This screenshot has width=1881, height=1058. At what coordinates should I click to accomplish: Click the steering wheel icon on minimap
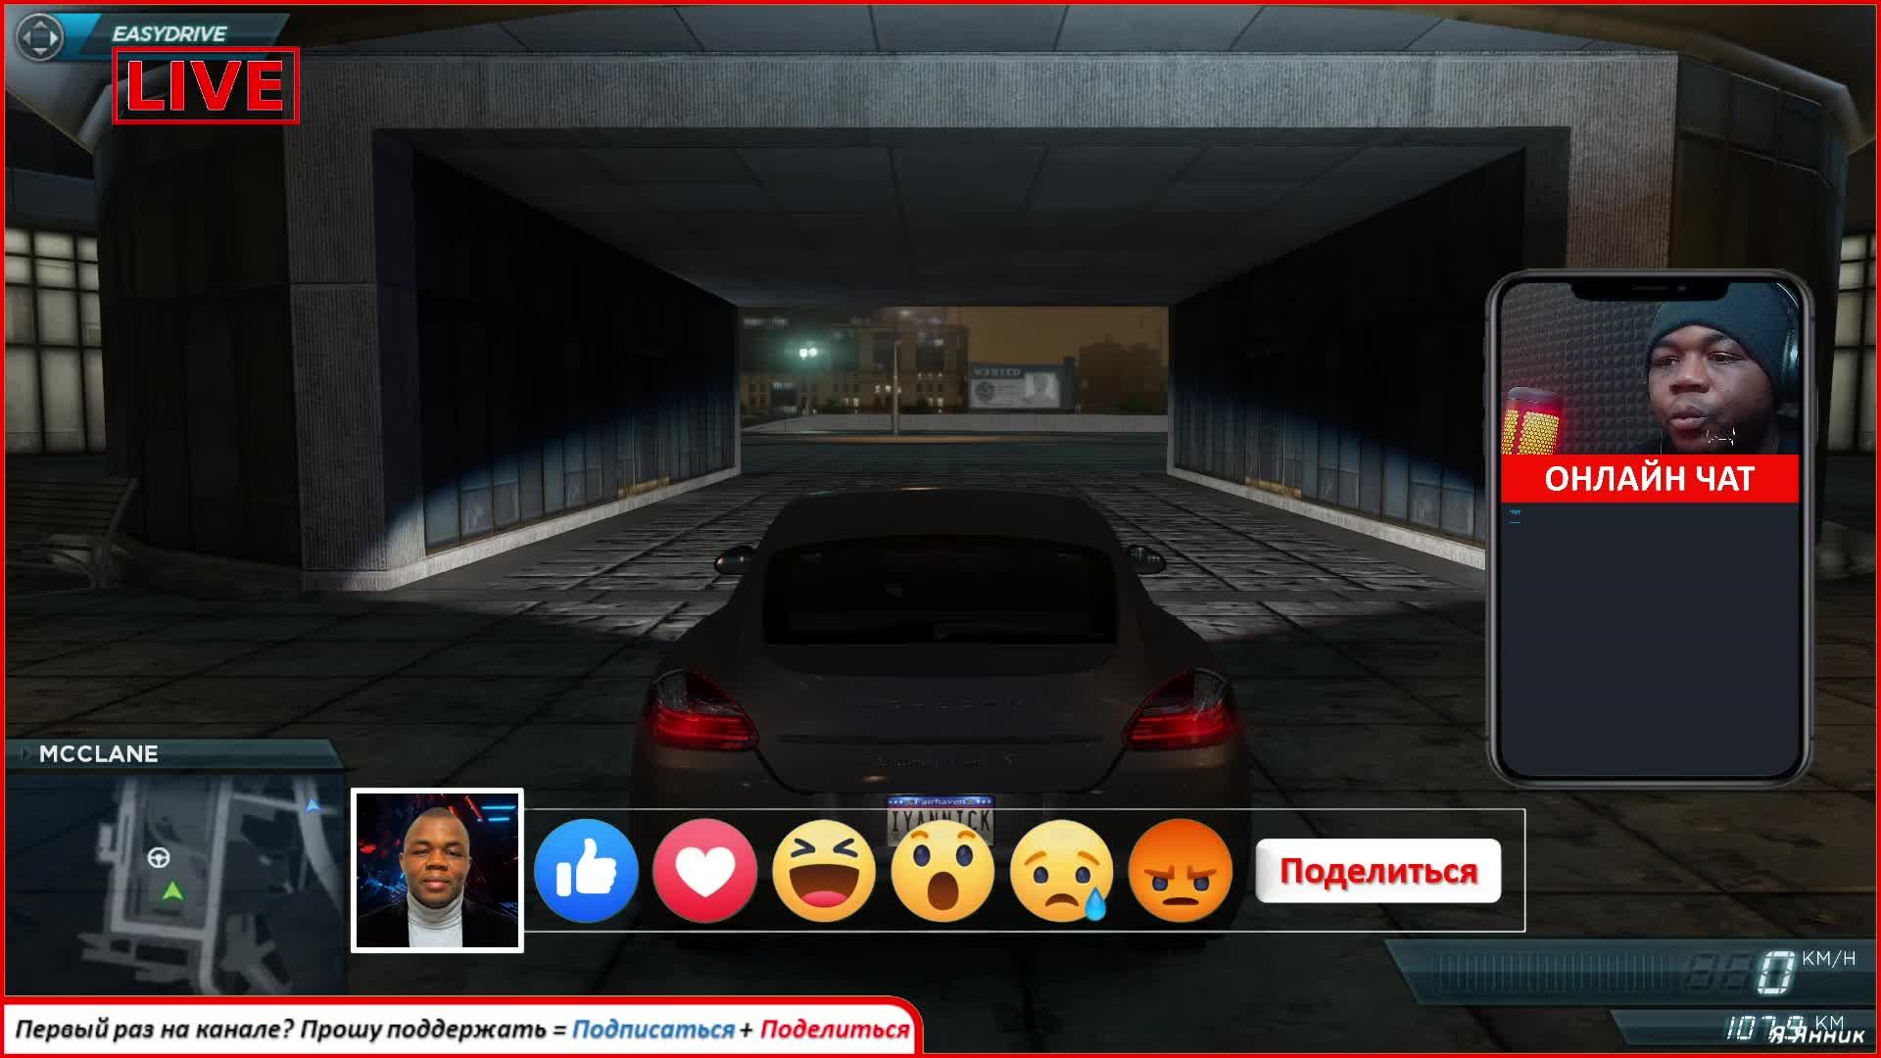tap(158, 858)
